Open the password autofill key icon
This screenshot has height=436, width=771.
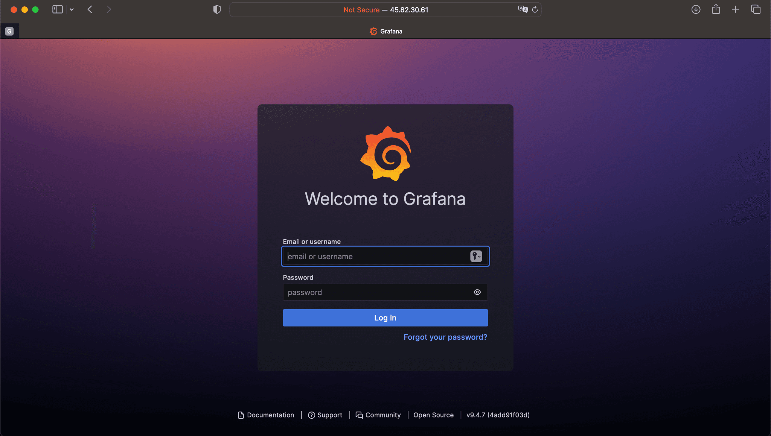tap(476, 257)
